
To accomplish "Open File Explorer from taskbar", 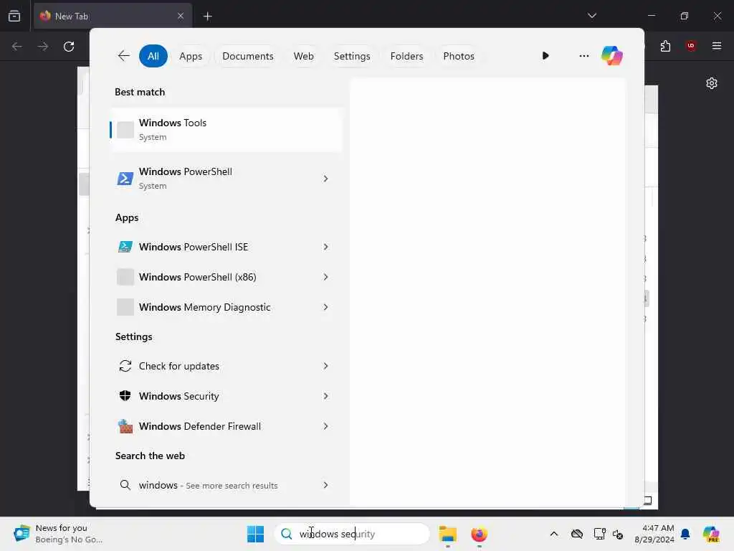I will pos(447,534).
